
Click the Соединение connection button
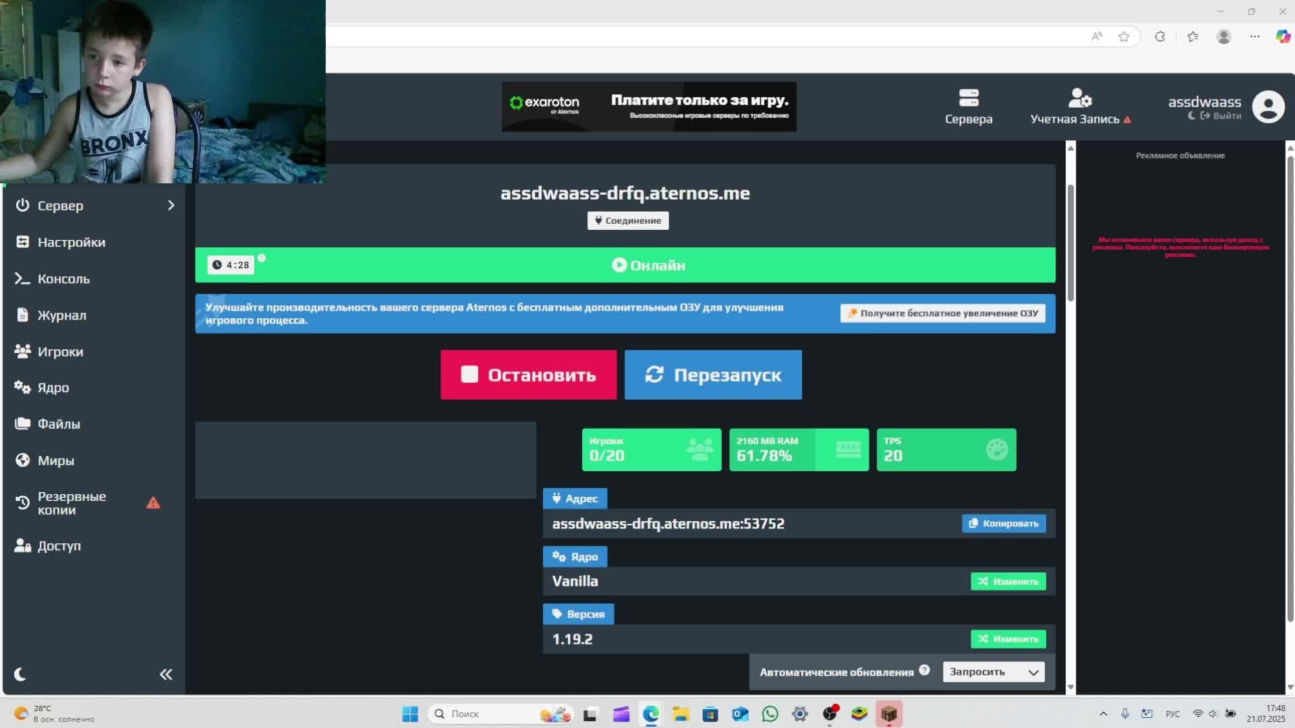pos(627,220)
